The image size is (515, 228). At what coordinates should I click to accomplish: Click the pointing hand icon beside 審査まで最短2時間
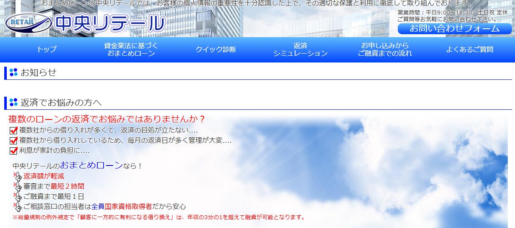[18, 187]
